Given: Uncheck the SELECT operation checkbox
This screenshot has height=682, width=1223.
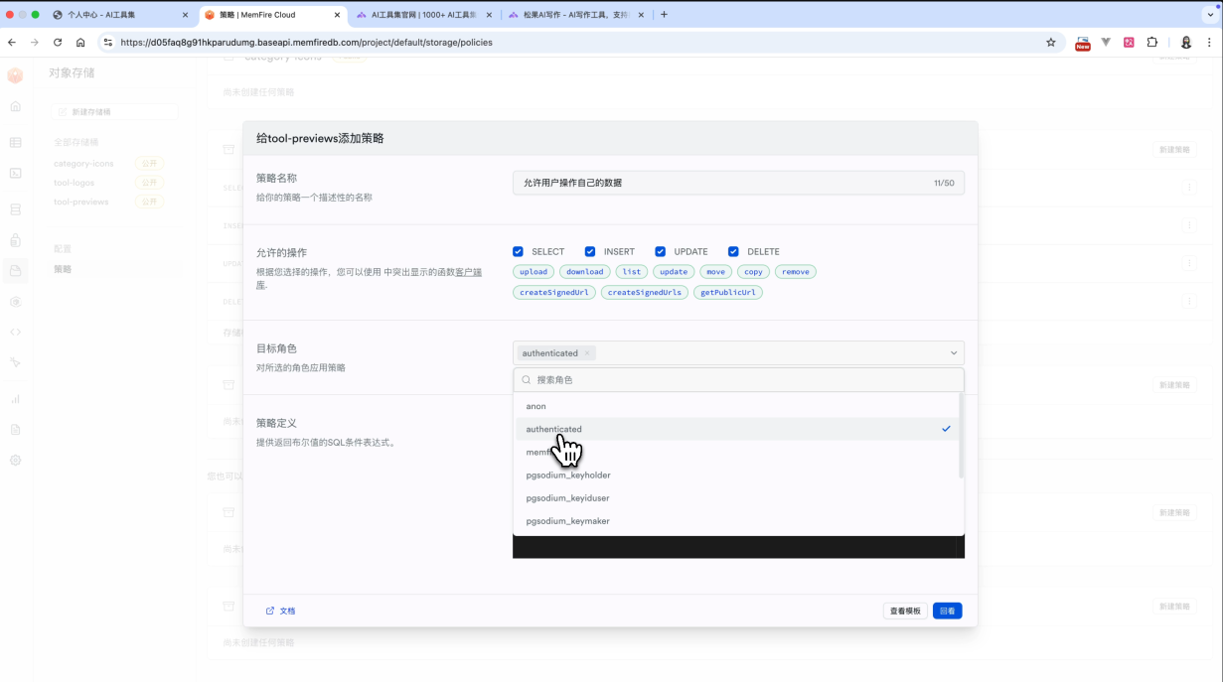Looking at the screenshot, I should [x=519, y=252].
